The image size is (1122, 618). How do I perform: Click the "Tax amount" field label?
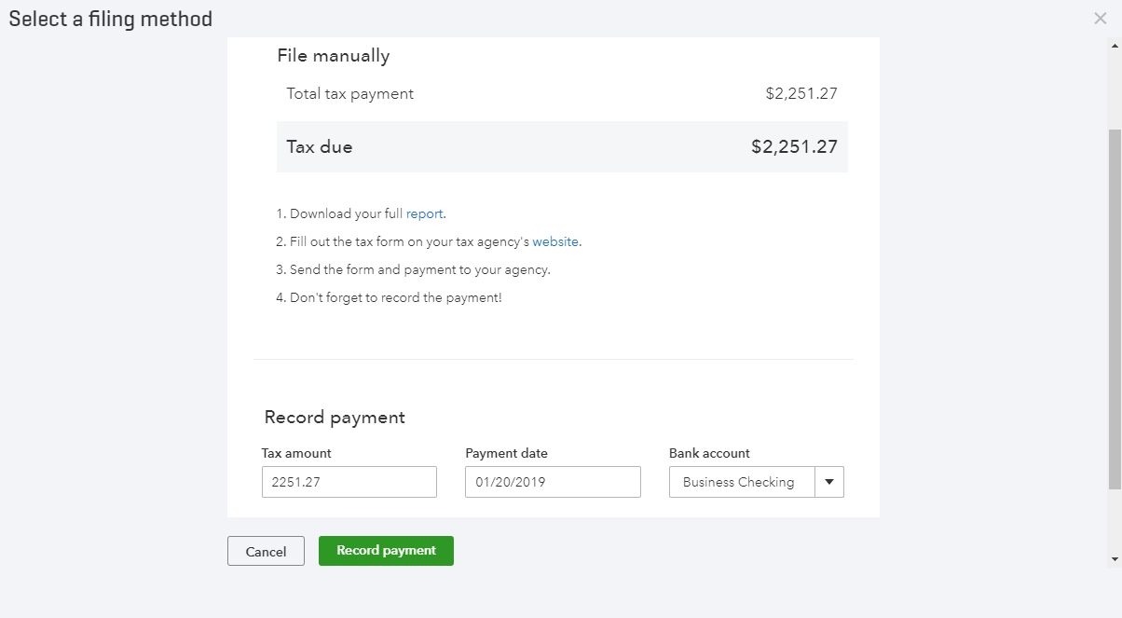click(296, 453)
